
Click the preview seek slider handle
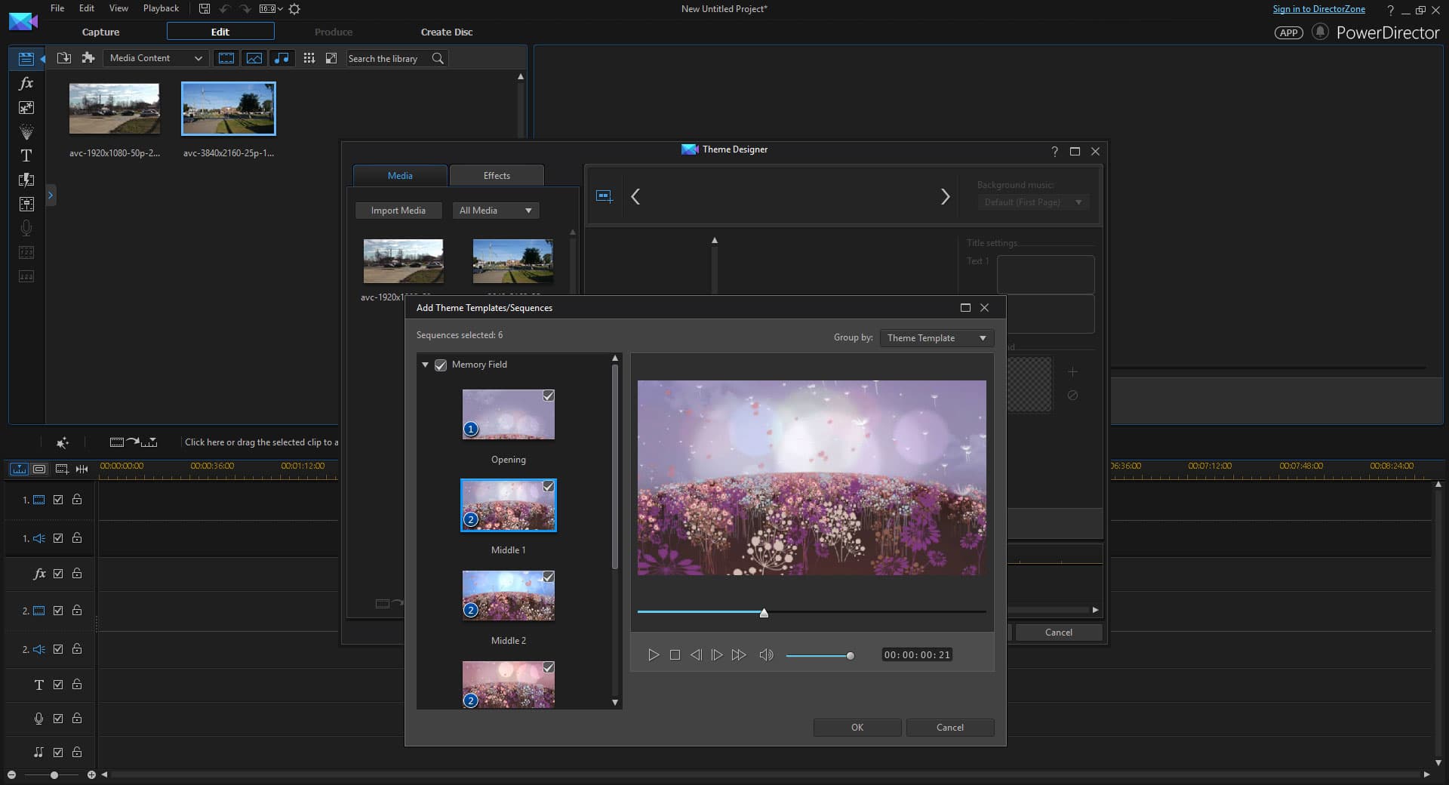[764, 613]
